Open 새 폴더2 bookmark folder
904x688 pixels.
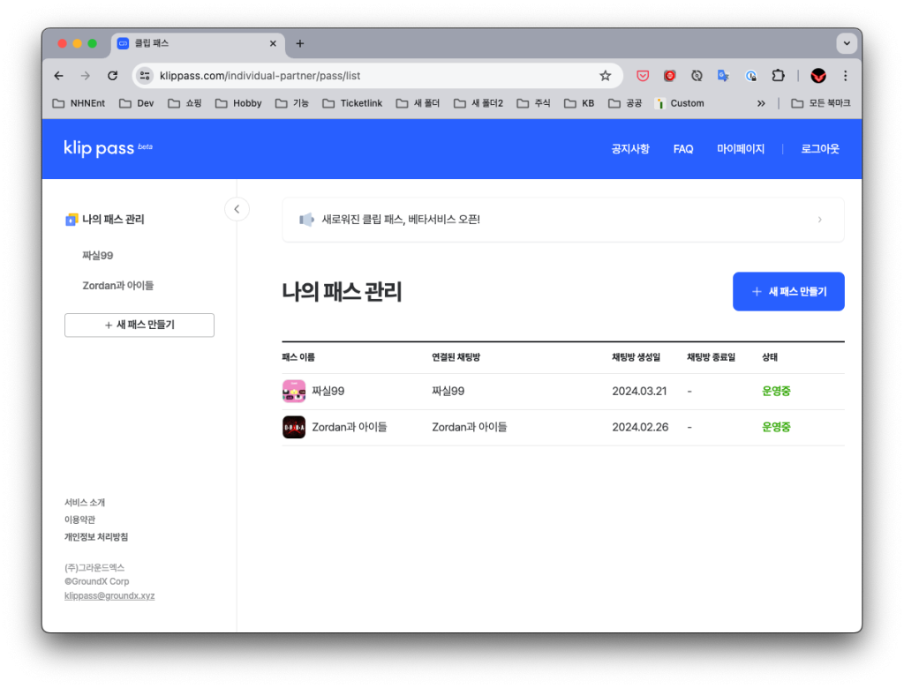478,103
